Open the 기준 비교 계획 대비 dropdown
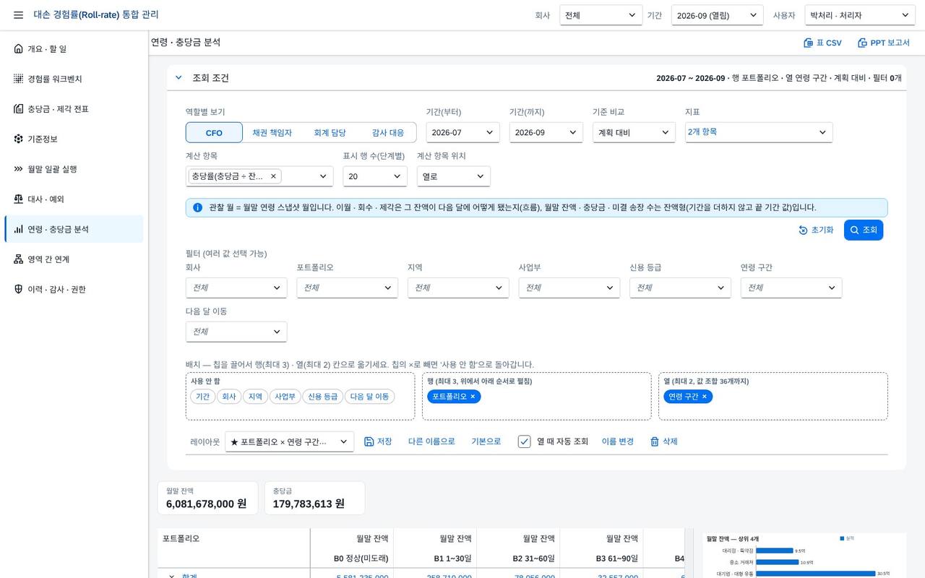The height and width of the screenshot is (578, 925). 634,132
